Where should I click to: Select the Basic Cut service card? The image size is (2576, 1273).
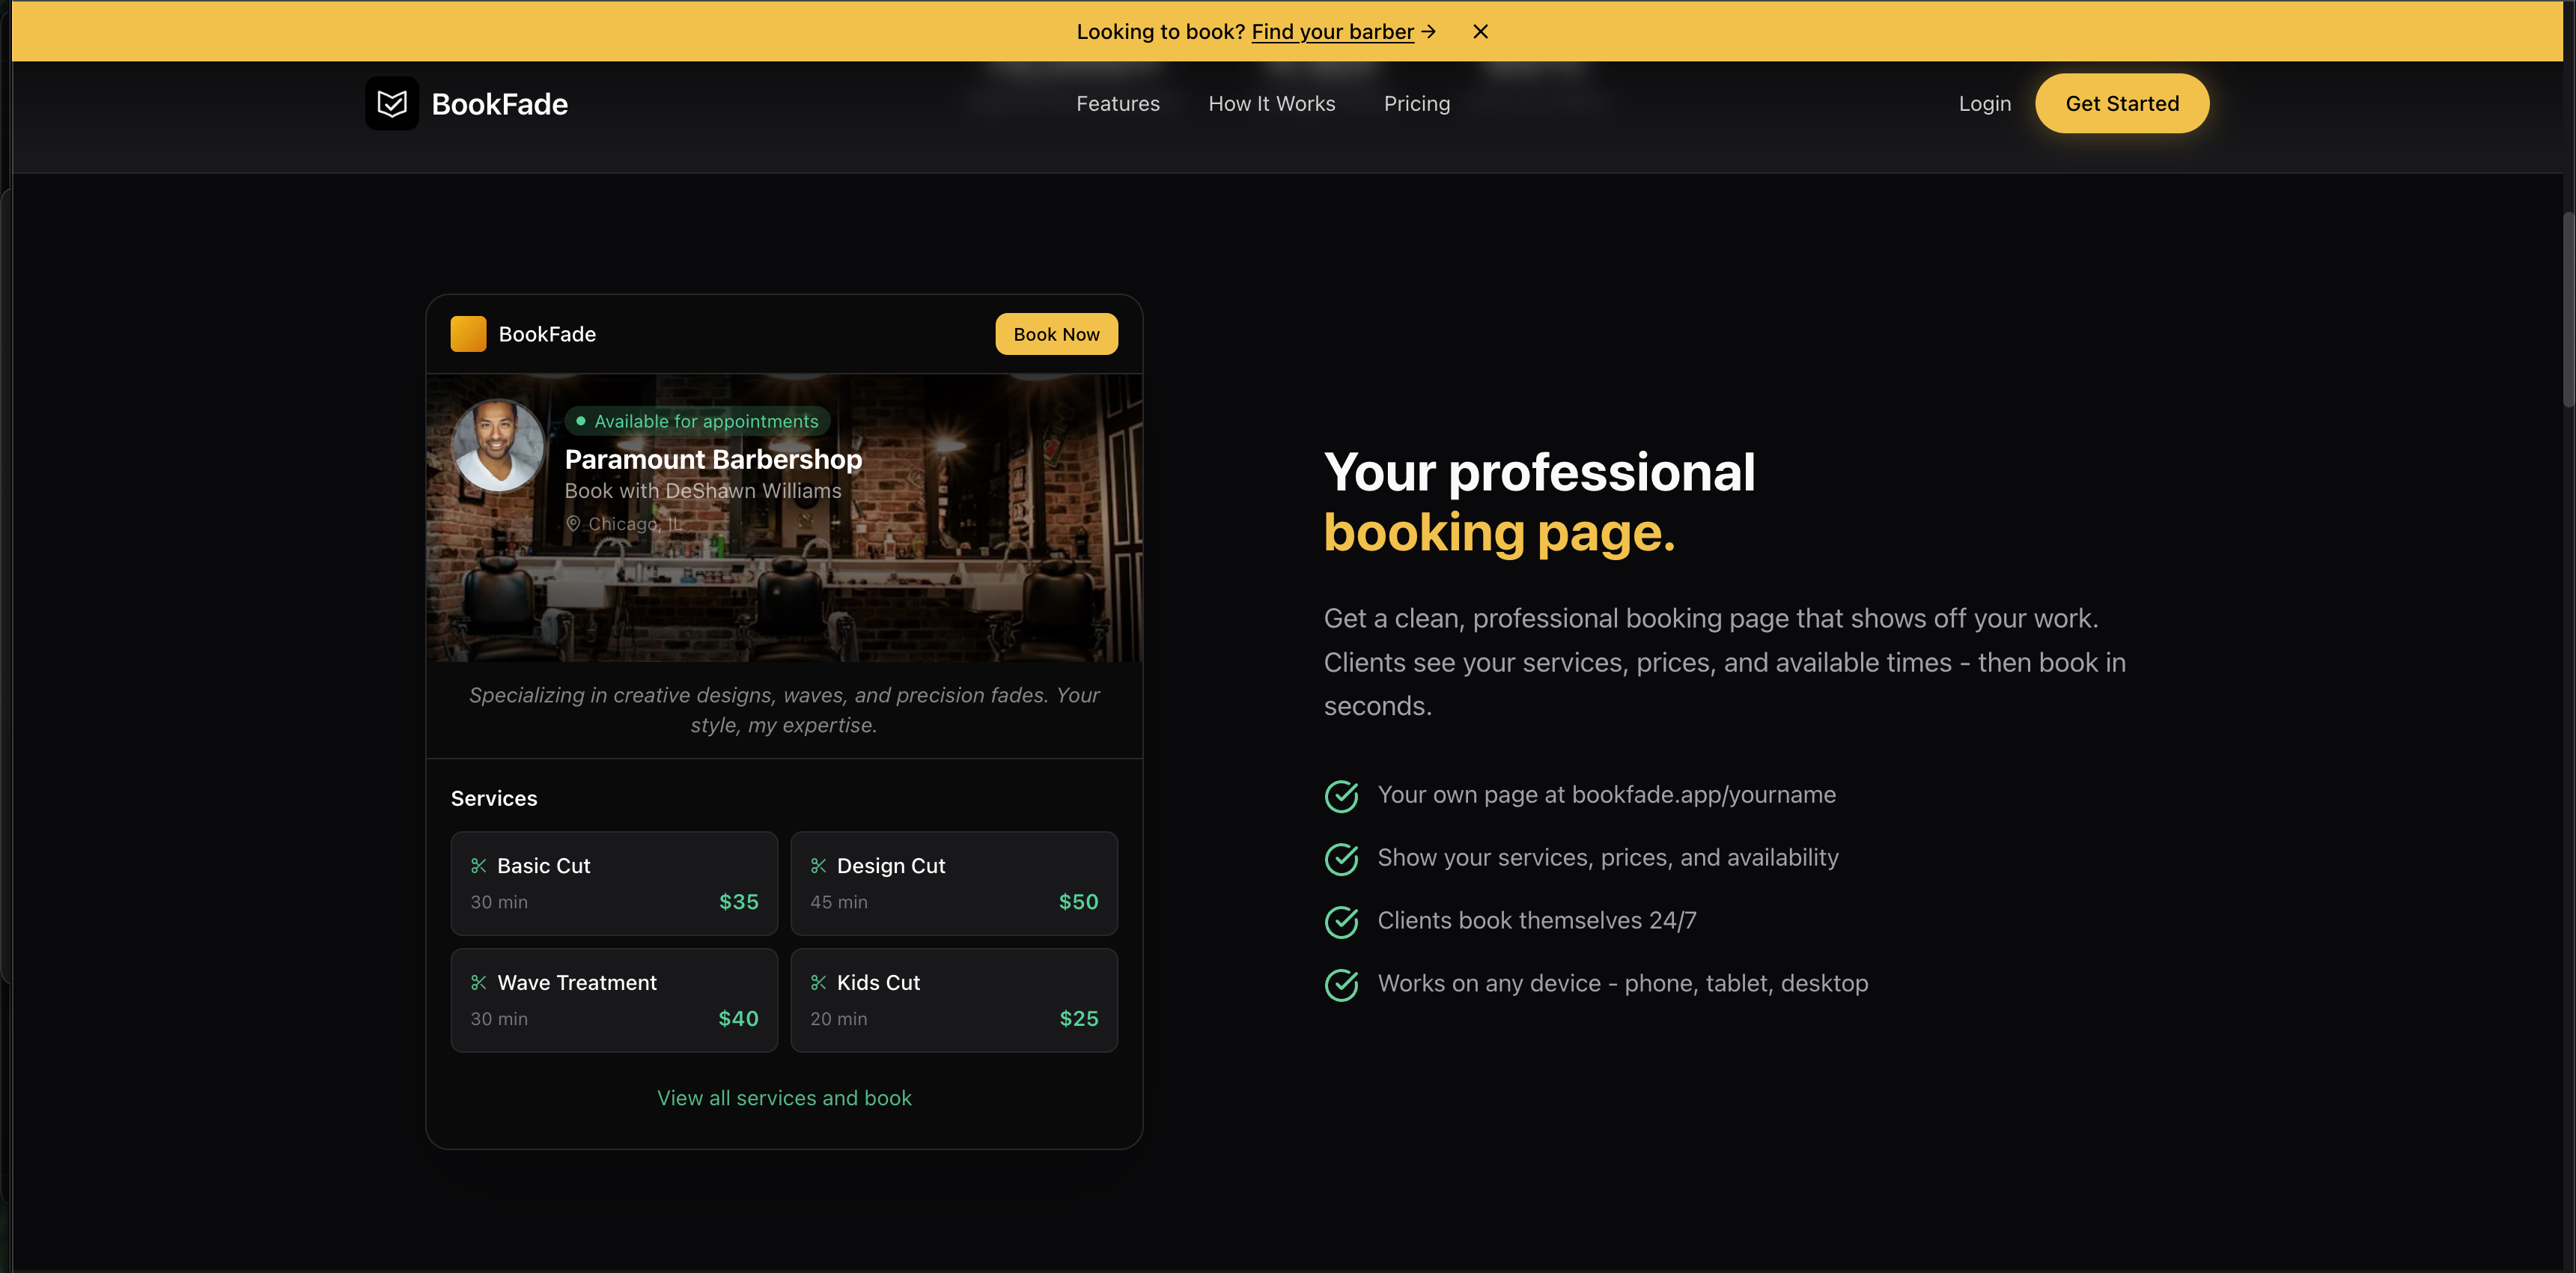[614, 883]
